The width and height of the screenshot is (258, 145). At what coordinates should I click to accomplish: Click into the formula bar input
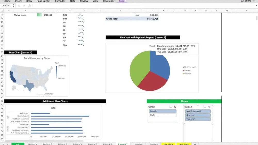pyautogui.click(x=143, y=6)
